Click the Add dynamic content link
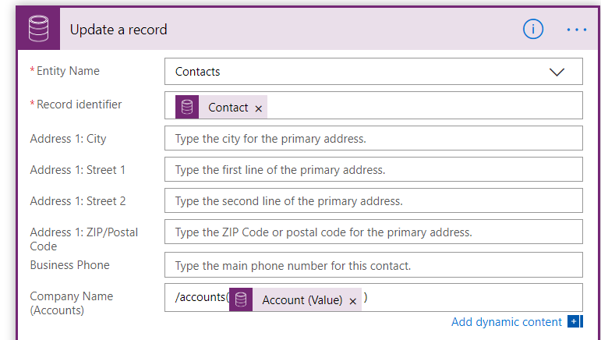The height and width of the screenshot is (340, 601). 506,322
